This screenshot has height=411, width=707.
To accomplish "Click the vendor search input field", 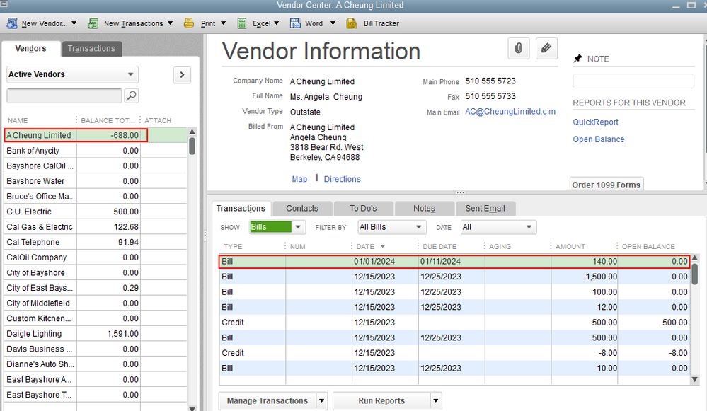I will click(64, 95).
